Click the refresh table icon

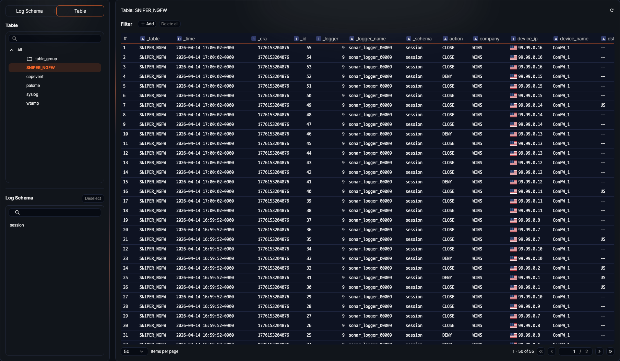click(611, 10)
